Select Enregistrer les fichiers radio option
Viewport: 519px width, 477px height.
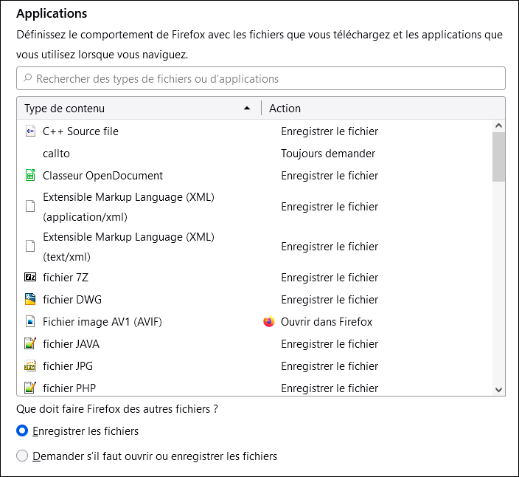(x=22, y=431)
